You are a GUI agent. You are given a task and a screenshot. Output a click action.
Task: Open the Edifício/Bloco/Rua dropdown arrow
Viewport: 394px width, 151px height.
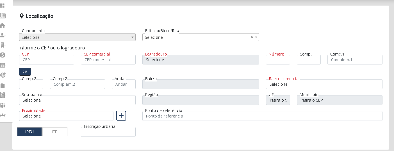tap(256, 37)
